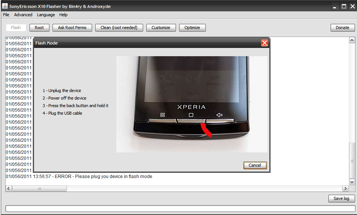
Task: Close the Flasher window
Action: [352, 6]
